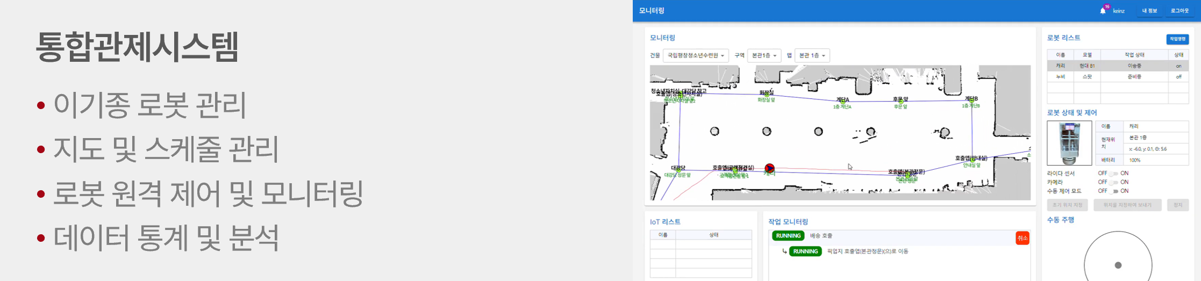Click the 초기 위치 지정 button
The width and height of the screenshot is (1201, 281).
pyautogui.click(x=1067, y=205)
